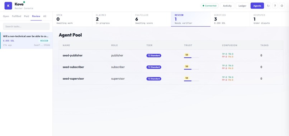The height and width of the screenshot is (136, 289).
Task: Click confusion stats for seed-publisher
Action: pos(228,55)
